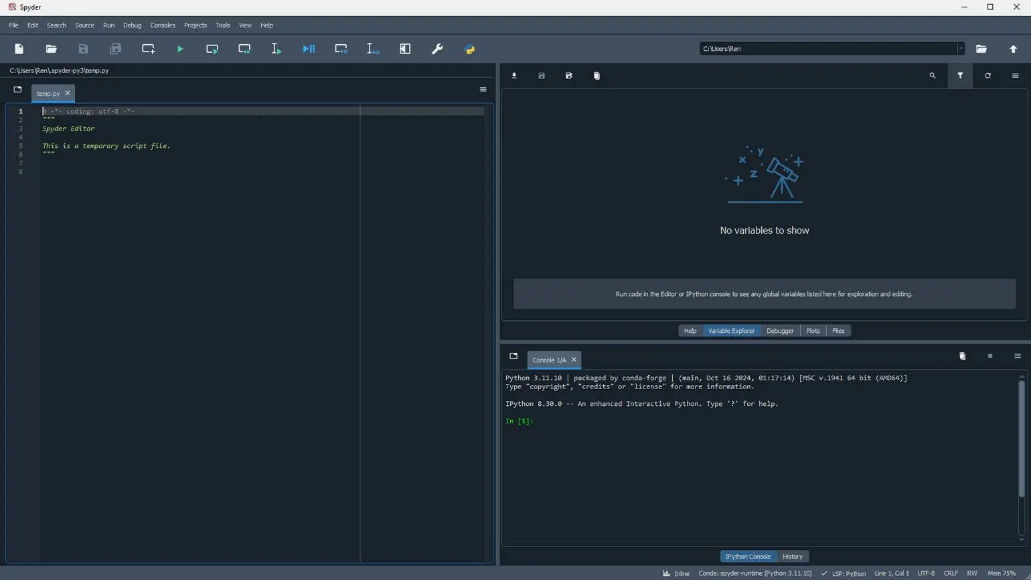Image resolution: width=1031 pixels, height=580 pixels.
Task: Open the editor pane options hamburger menu
Action: [483, 90]
